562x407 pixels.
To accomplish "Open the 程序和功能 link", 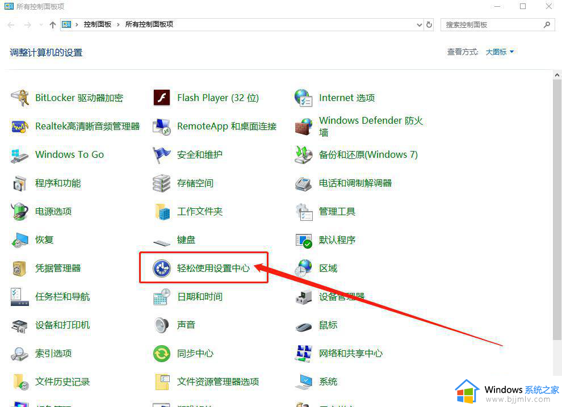I will [x=58, y=183].
